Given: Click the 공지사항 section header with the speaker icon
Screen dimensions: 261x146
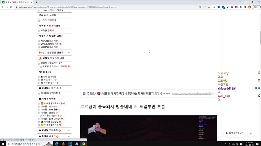Looking at the screenshot, I should (45, 72).
